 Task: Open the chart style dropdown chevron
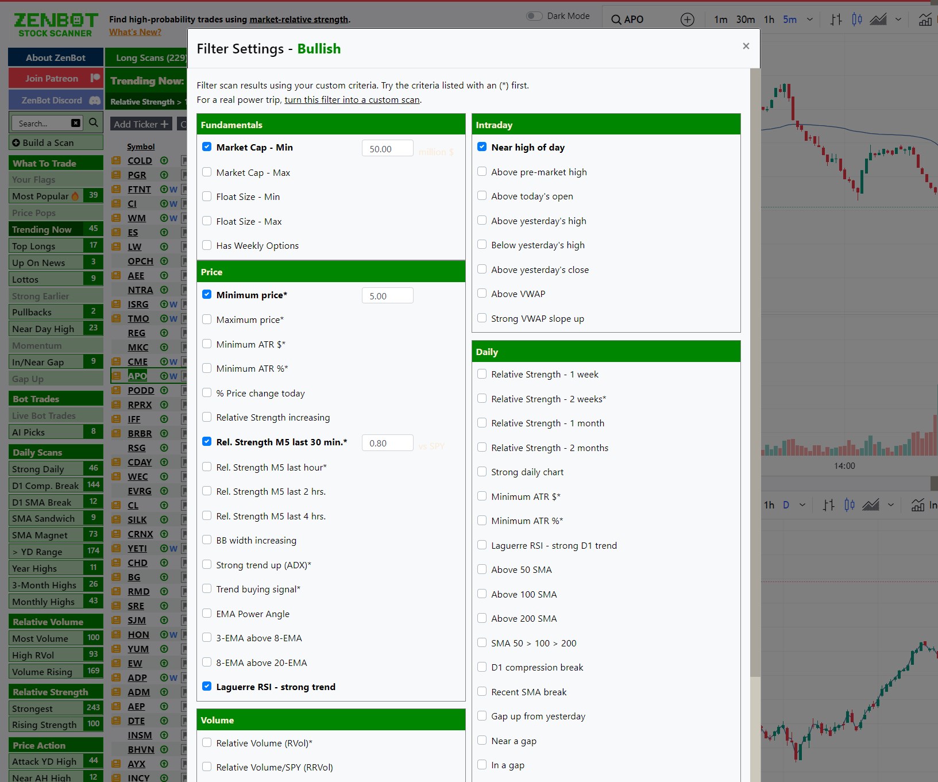[x=898, y=19]
